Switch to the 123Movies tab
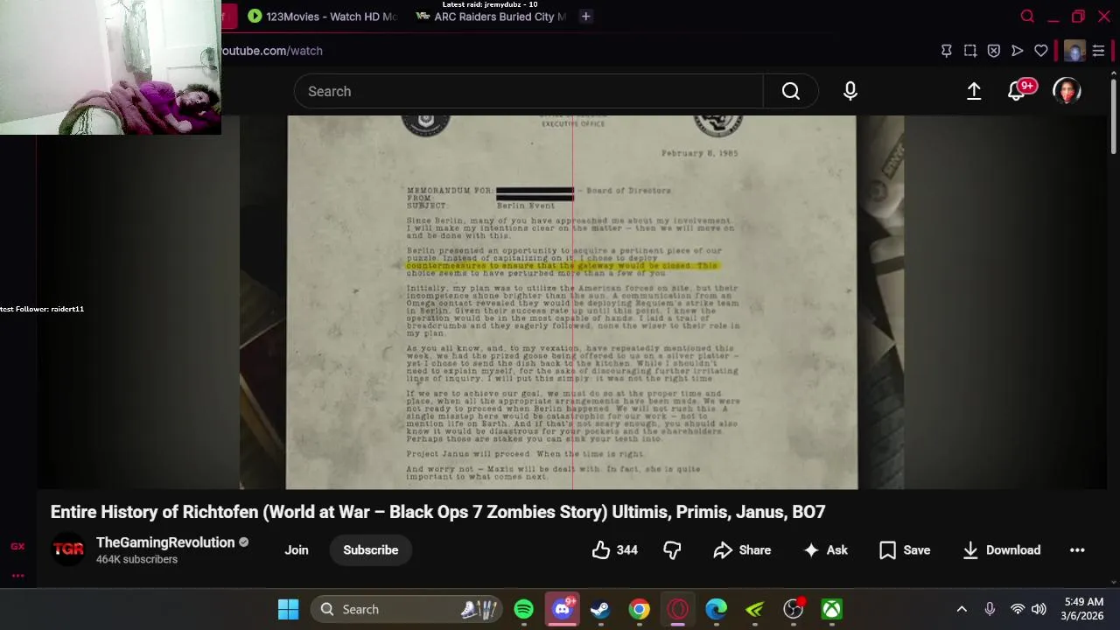This screenshot has height=630, width=1120. point(321,17)
